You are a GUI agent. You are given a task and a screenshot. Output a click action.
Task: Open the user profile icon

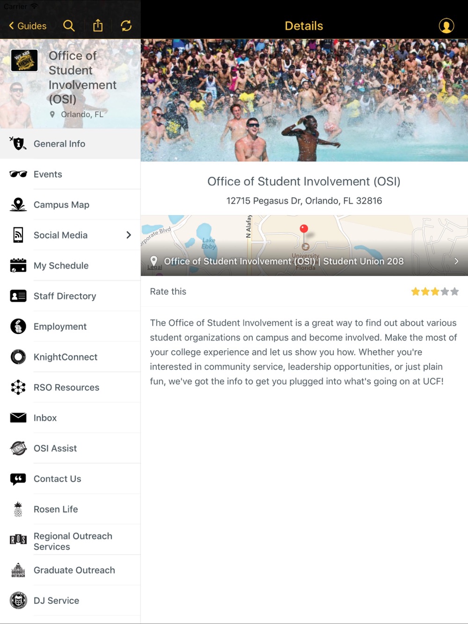[x=446, y=26]
